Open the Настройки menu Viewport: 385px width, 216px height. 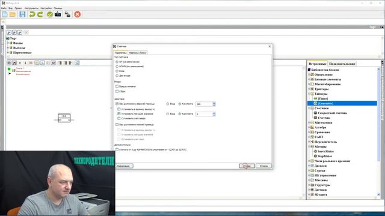(46, 8)
